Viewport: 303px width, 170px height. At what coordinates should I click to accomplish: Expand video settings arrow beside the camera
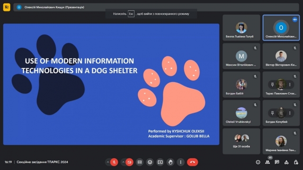click(x=123, y=162)
